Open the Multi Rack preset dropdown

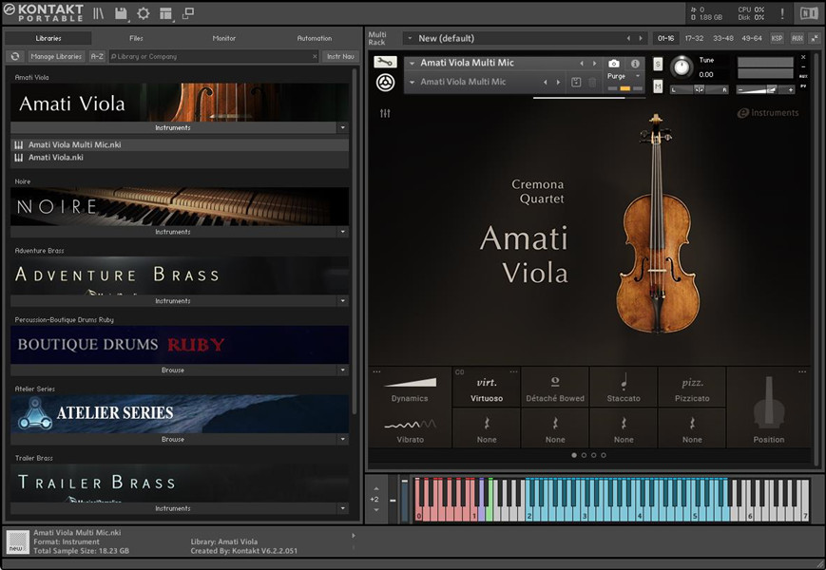410,38
